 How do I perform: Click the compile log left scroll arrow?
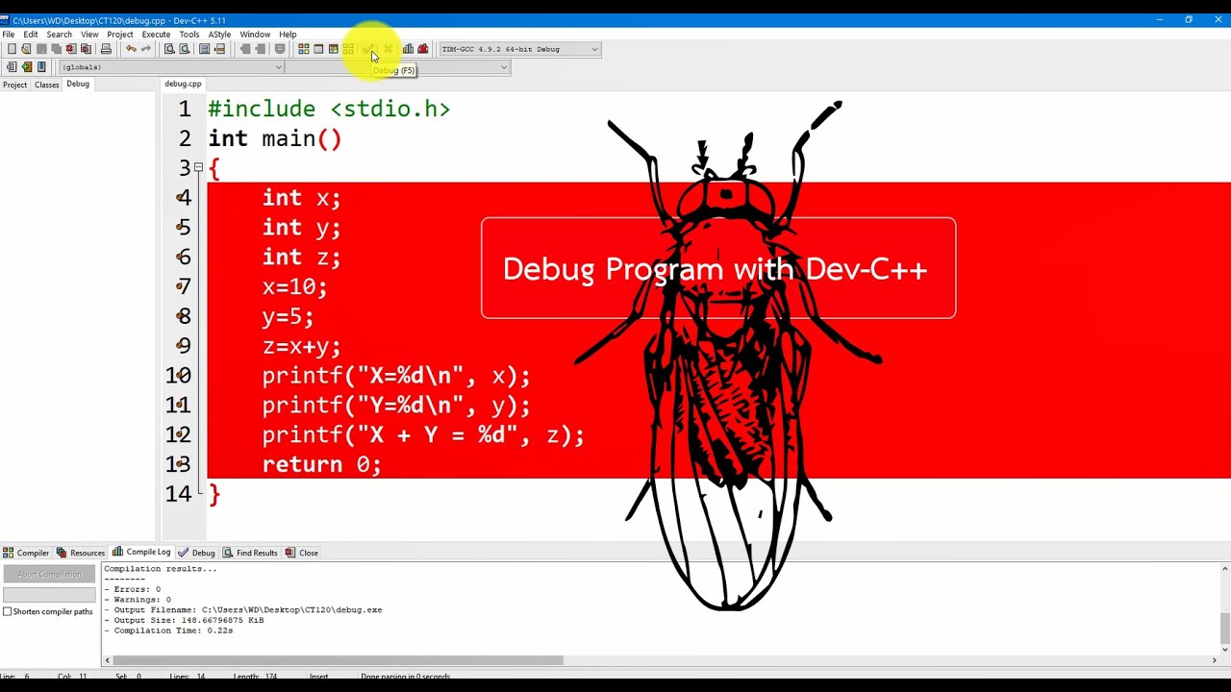108,660
